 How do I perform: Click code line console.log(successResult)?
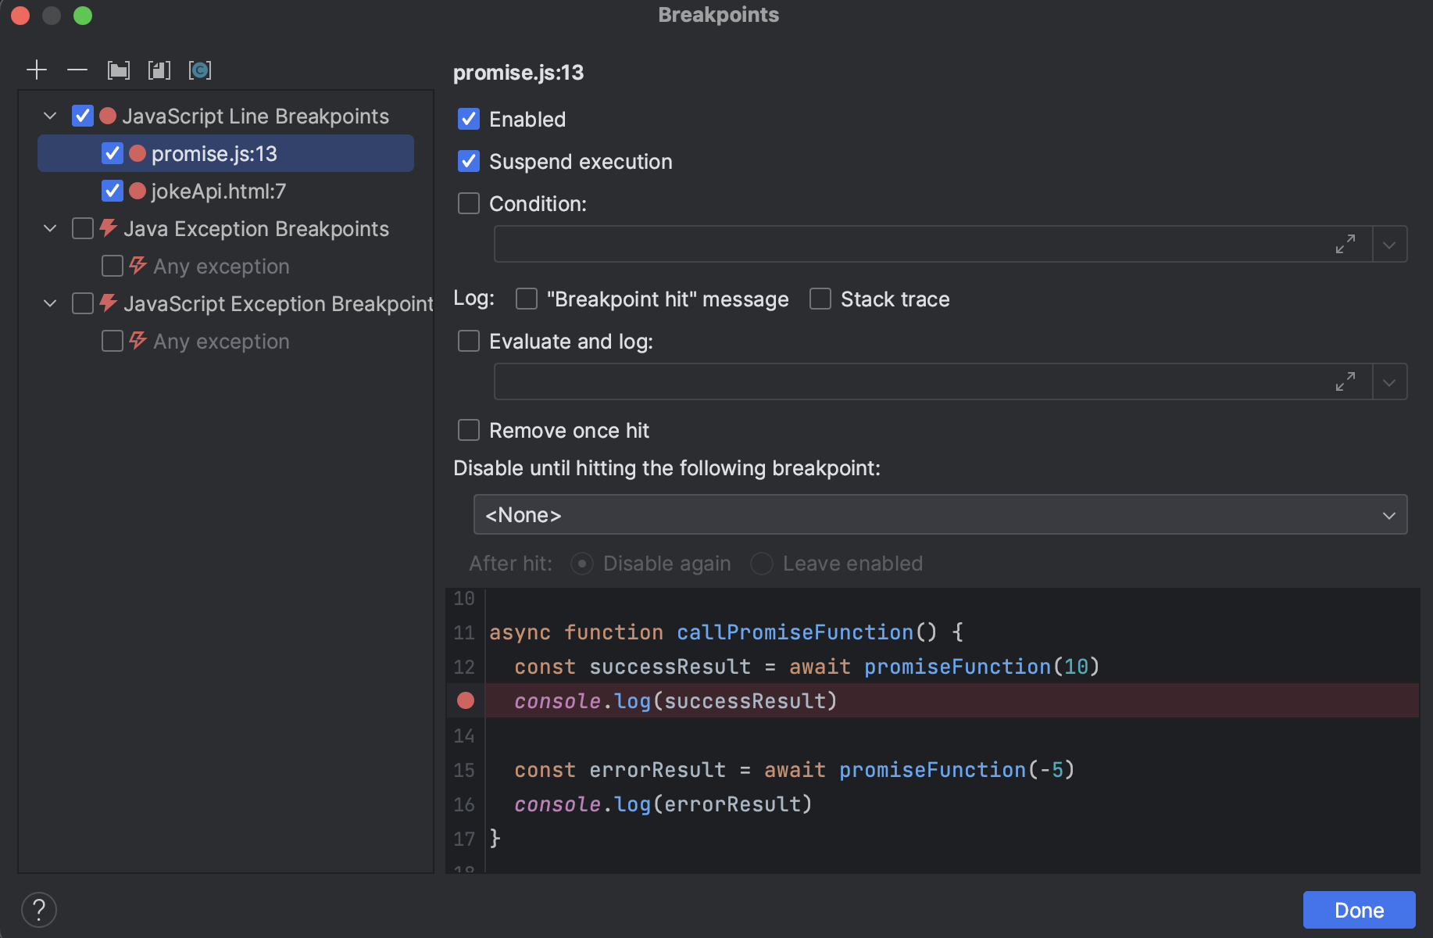(x=676, y=701)
